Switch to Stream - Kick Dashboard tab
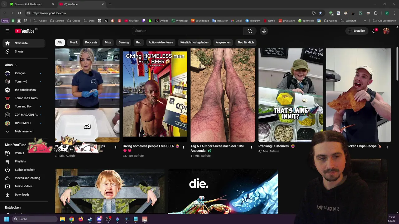 (x=31, y=4)
